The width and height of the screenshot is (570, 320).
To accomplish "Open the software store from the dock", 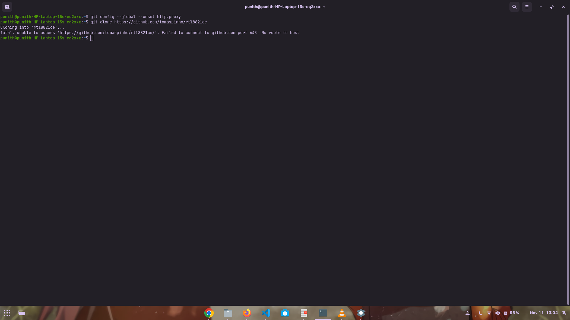I will pyautogui.click(x=285, y=313).
